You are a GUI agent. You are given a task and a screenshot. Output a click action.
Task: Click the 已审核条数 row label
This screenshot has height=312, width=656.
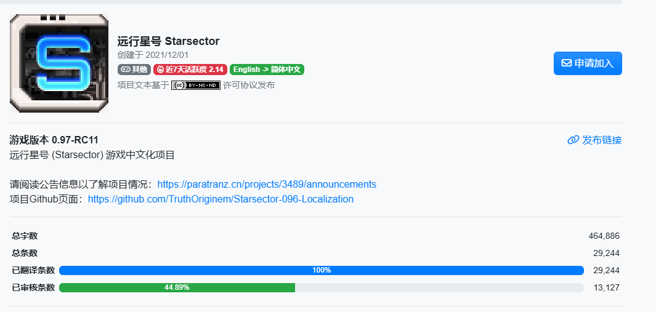(x=33, y=287)
